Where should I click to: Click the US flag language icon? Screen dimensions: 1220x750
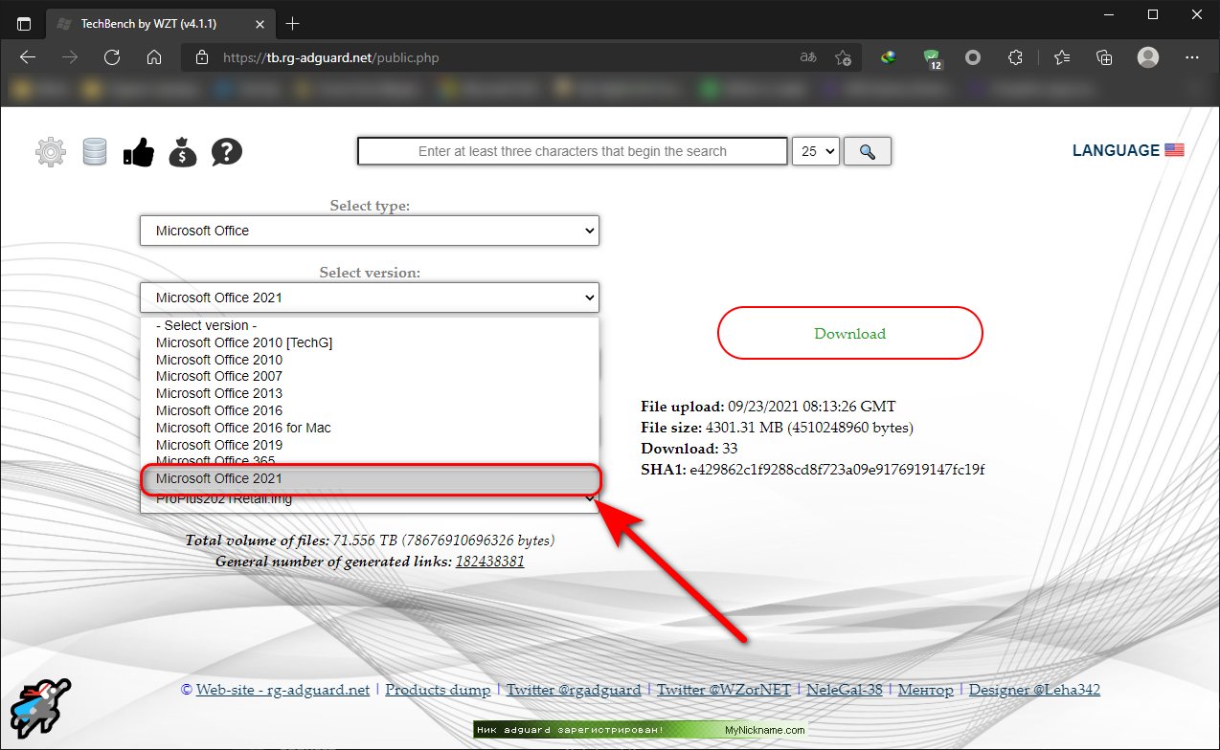(x=1174, y=150)
